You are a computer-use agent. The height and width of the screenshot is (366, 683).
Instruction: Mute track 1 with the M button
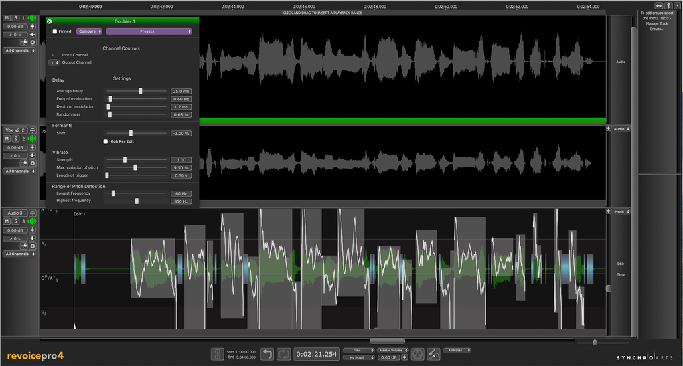[7, 18]
